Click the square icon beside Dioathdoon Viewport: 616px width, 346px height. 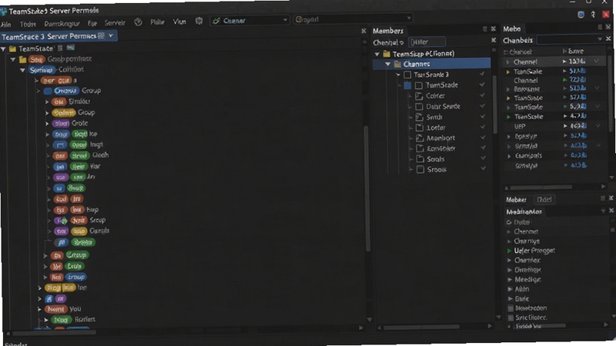tap(511, 308)
